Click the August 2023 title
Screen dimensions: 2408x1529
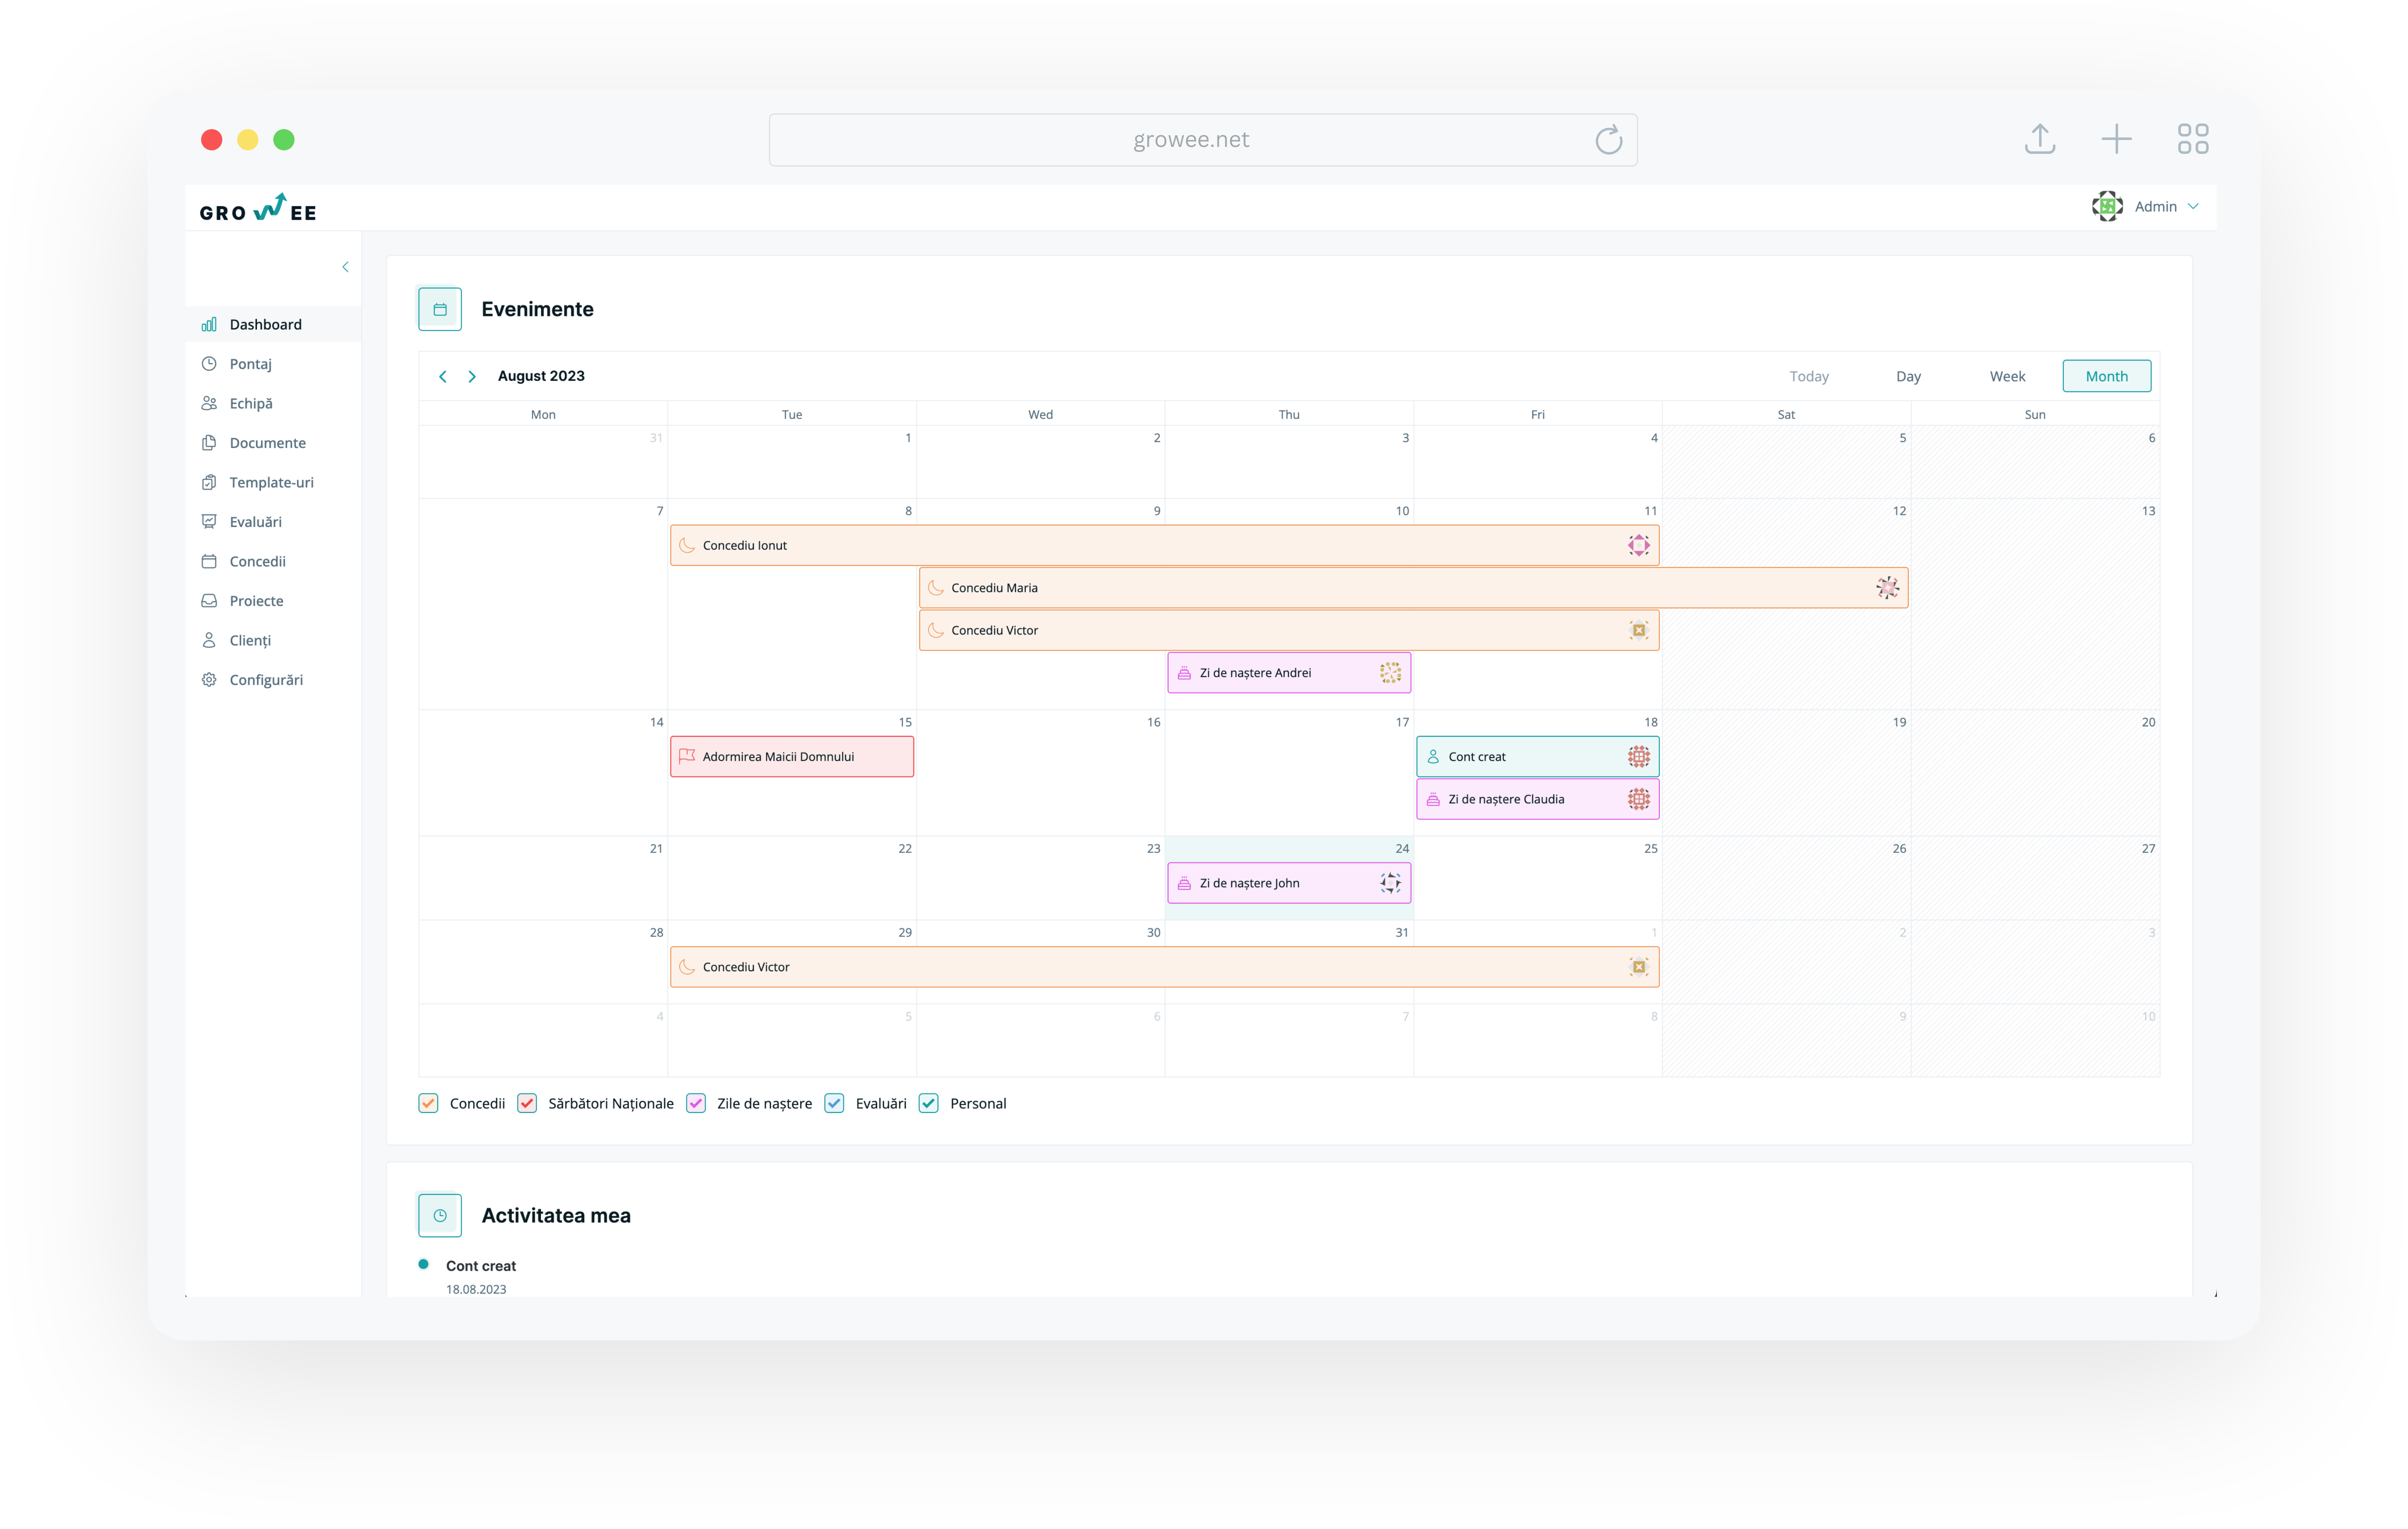541,376
